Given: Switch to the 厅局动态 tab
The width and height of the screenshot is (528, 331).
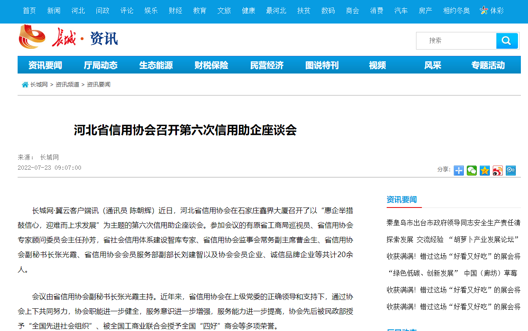Looking at the screenshot, I should tap(101, 65).
